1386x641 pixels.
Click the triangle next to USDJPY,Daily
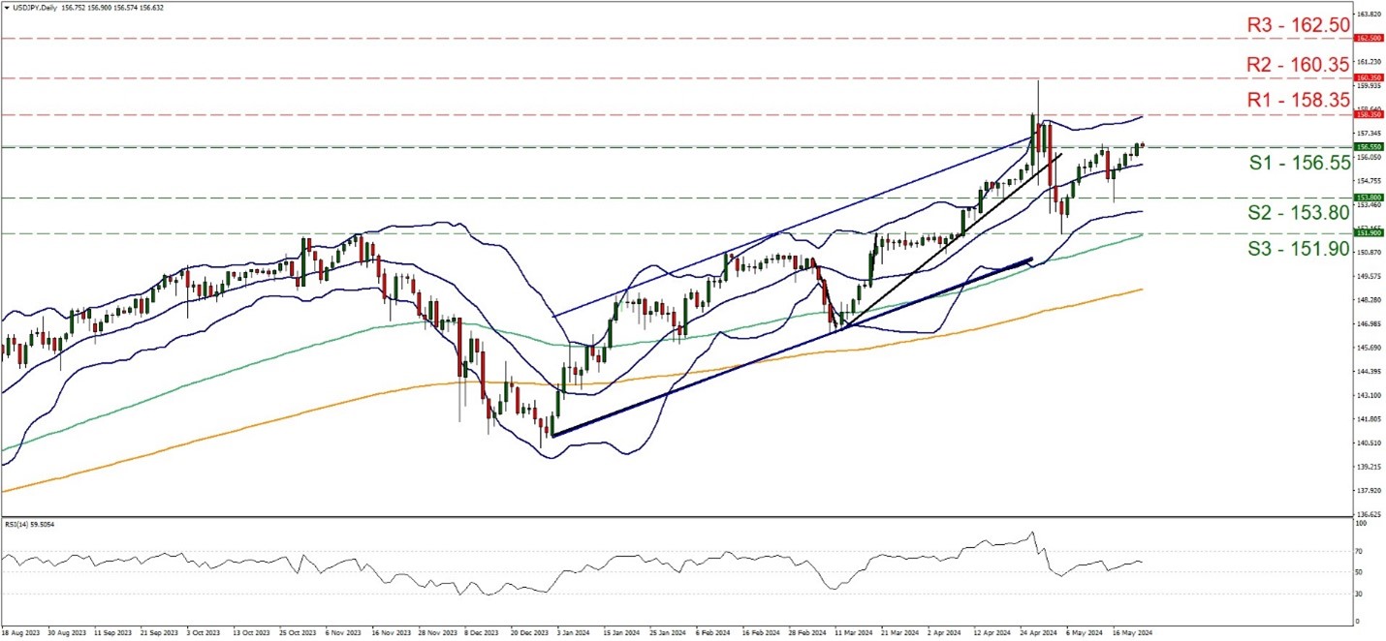tap(7, 7)
